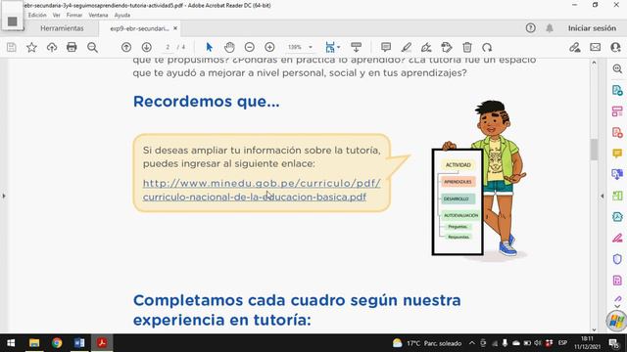The image size is (627, 352).
Task: Open the find text magnifier
Action: (92, 48)
